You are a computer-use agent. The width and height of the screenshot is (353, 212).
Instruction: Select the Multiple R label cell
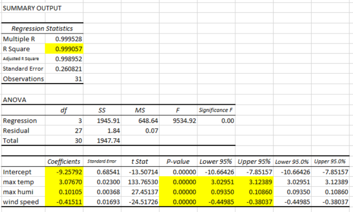coord(19,39)
